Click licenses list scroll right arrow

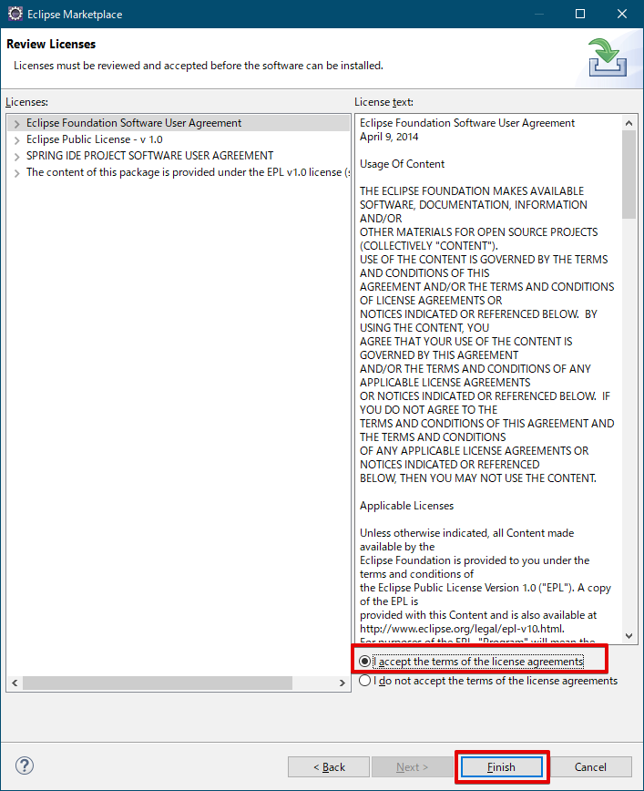point(342,683)
